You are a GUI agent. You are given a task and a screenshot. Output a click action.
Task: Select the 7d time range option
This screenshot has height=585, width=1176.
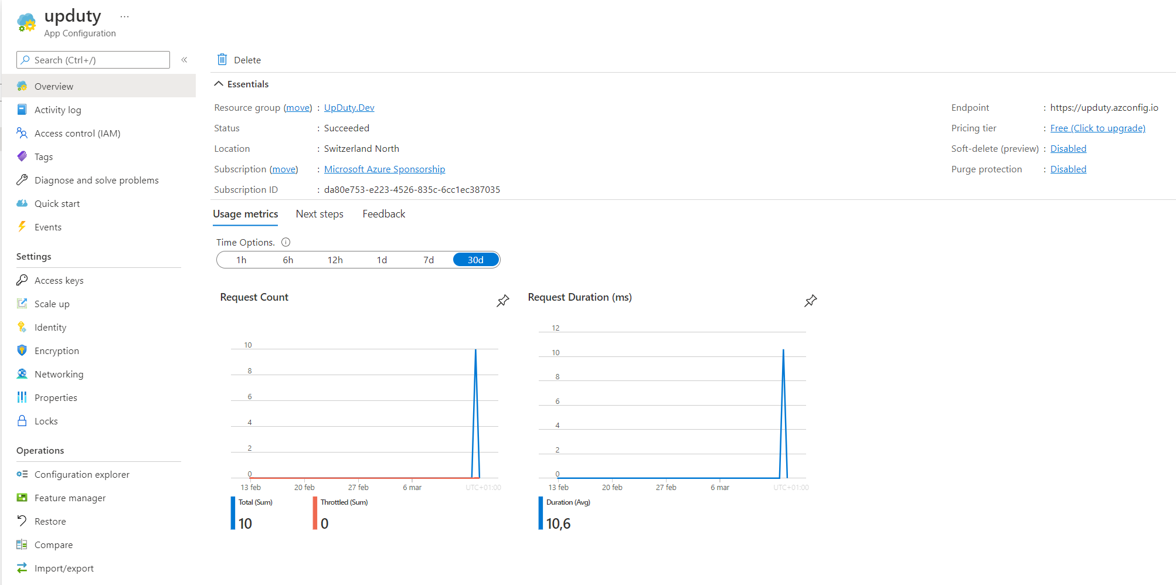(x=429, y=260)
